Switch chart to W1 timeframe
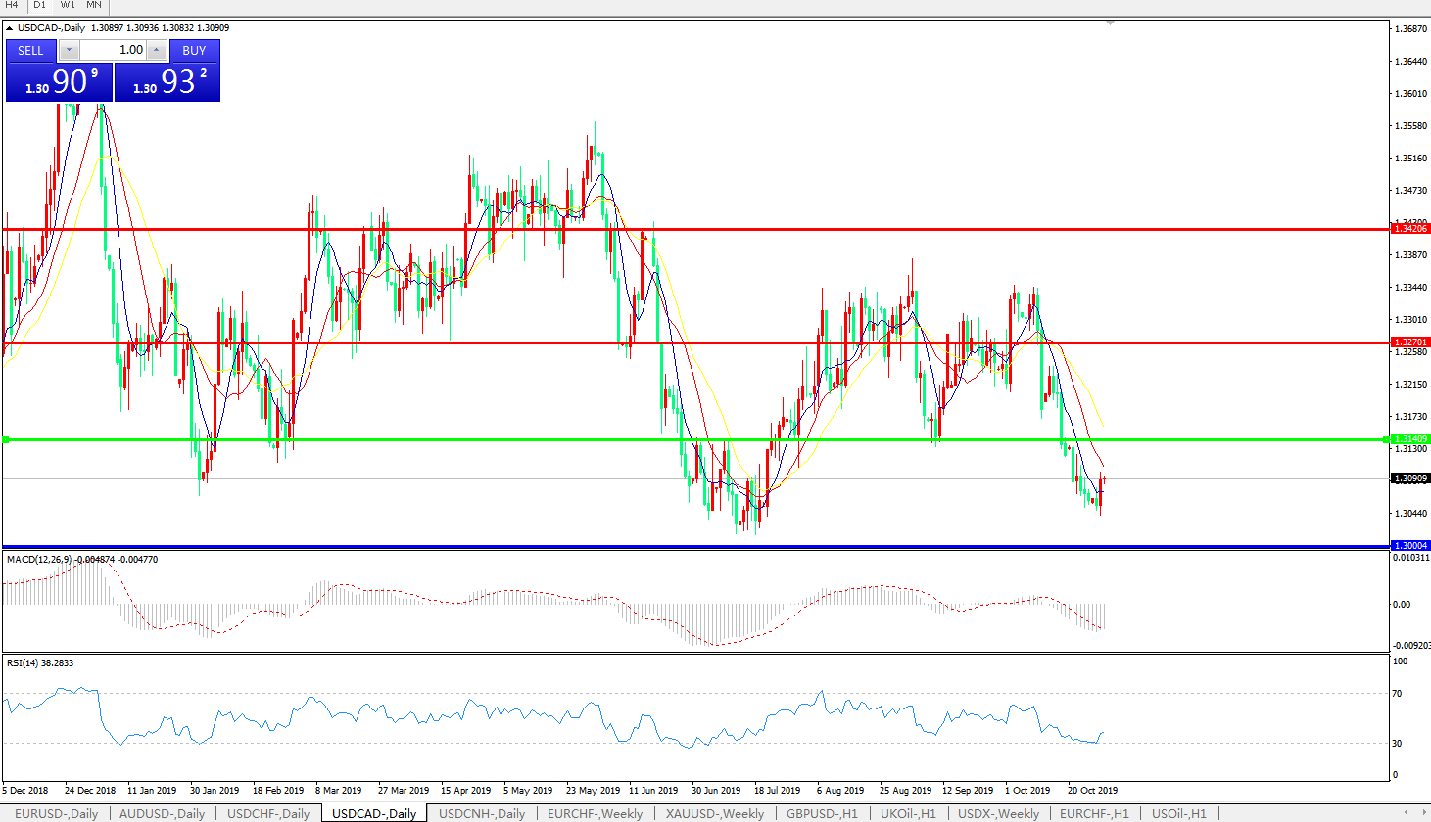 (68, 5)
